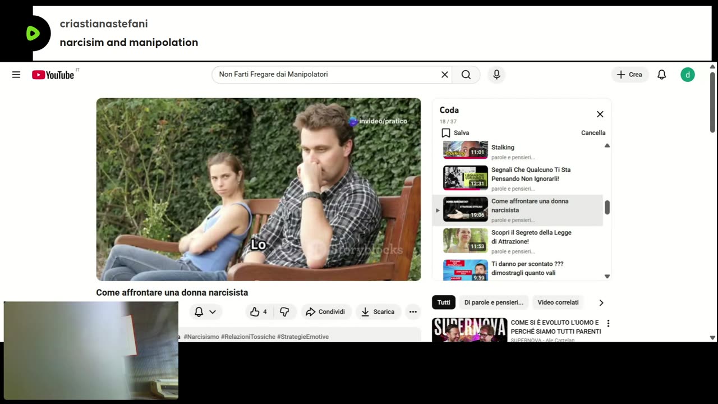Share video using Condividi button
This screenshot has height=404, width=718.
(326, 312)
